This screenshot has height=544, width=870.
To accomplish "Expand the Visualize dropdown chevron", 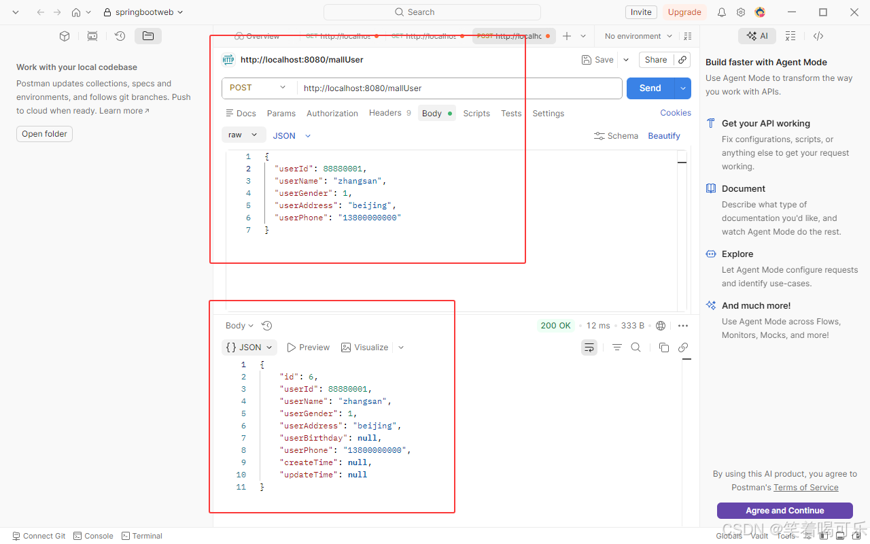I will [401, 347].
